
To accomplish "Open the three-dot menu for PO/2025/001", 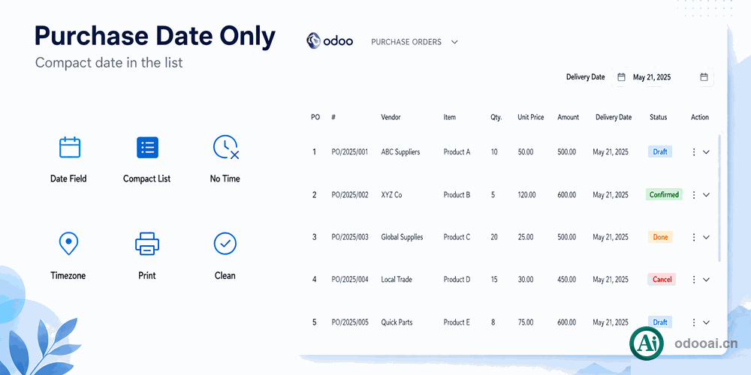I will (x=693, y=151).
